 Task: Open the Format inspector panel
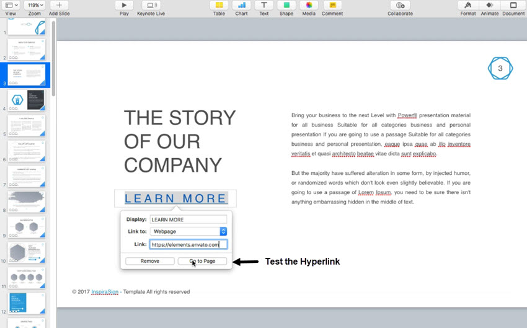click(468, 5)
